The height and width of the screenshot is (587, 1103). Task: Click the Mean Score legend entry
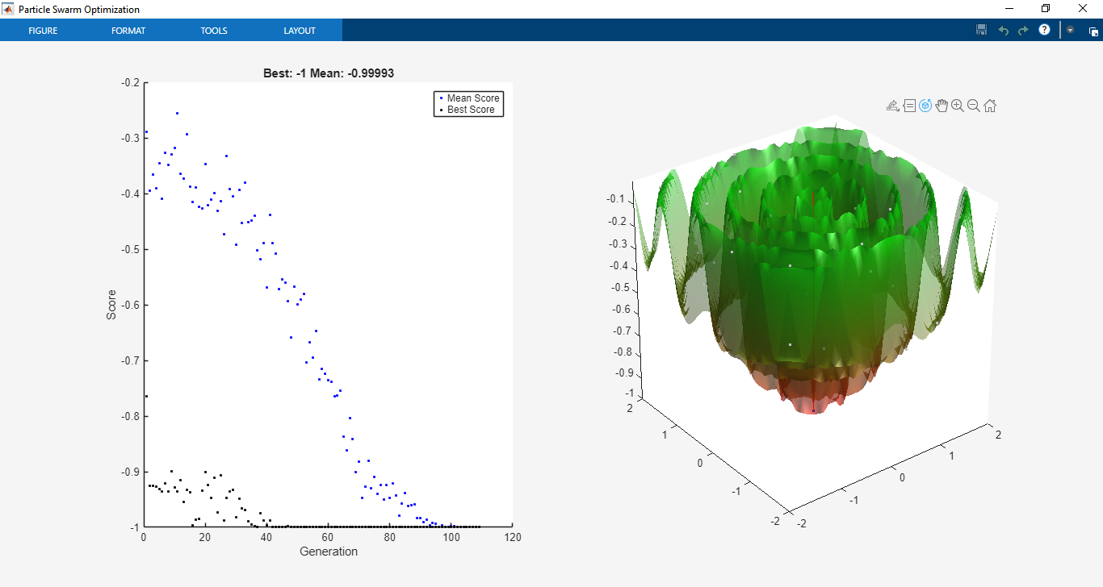(x=469, y=98)
